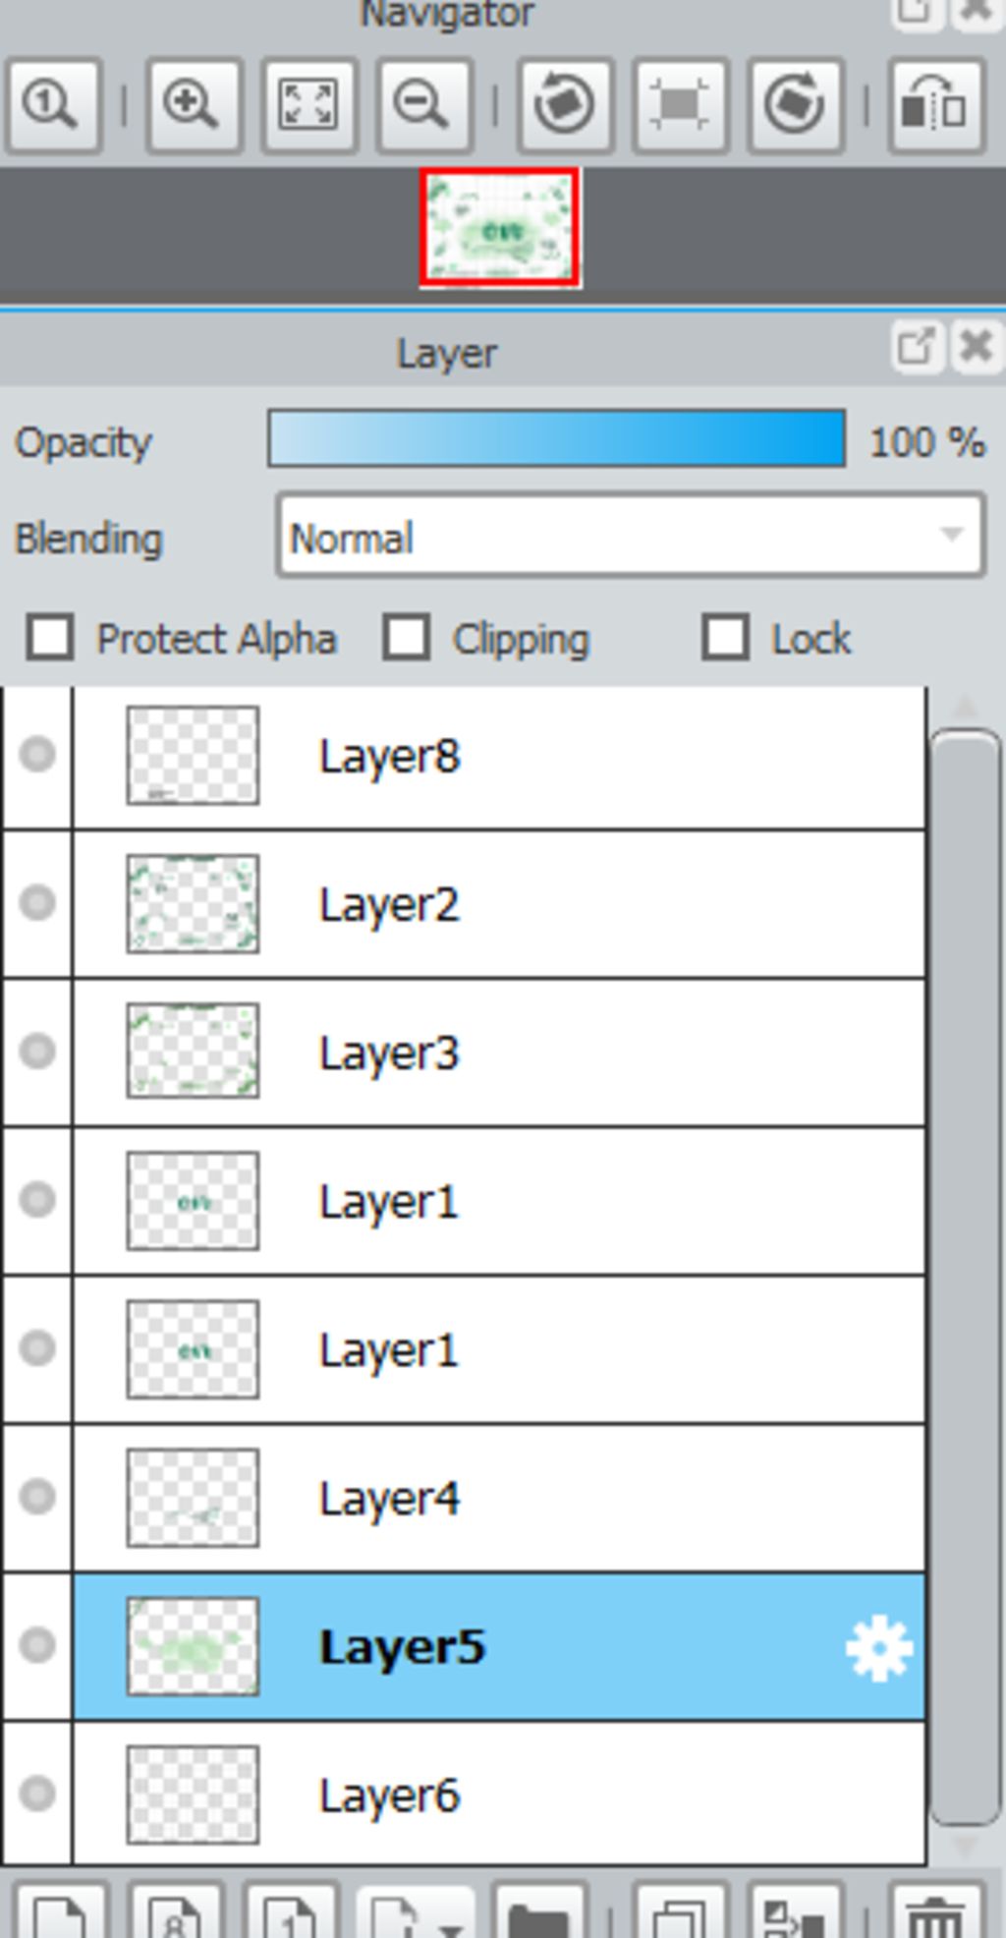Enable the Clipping checkbox
This screenshot has width=1006, height=1938.
click(x=407, y=638)
